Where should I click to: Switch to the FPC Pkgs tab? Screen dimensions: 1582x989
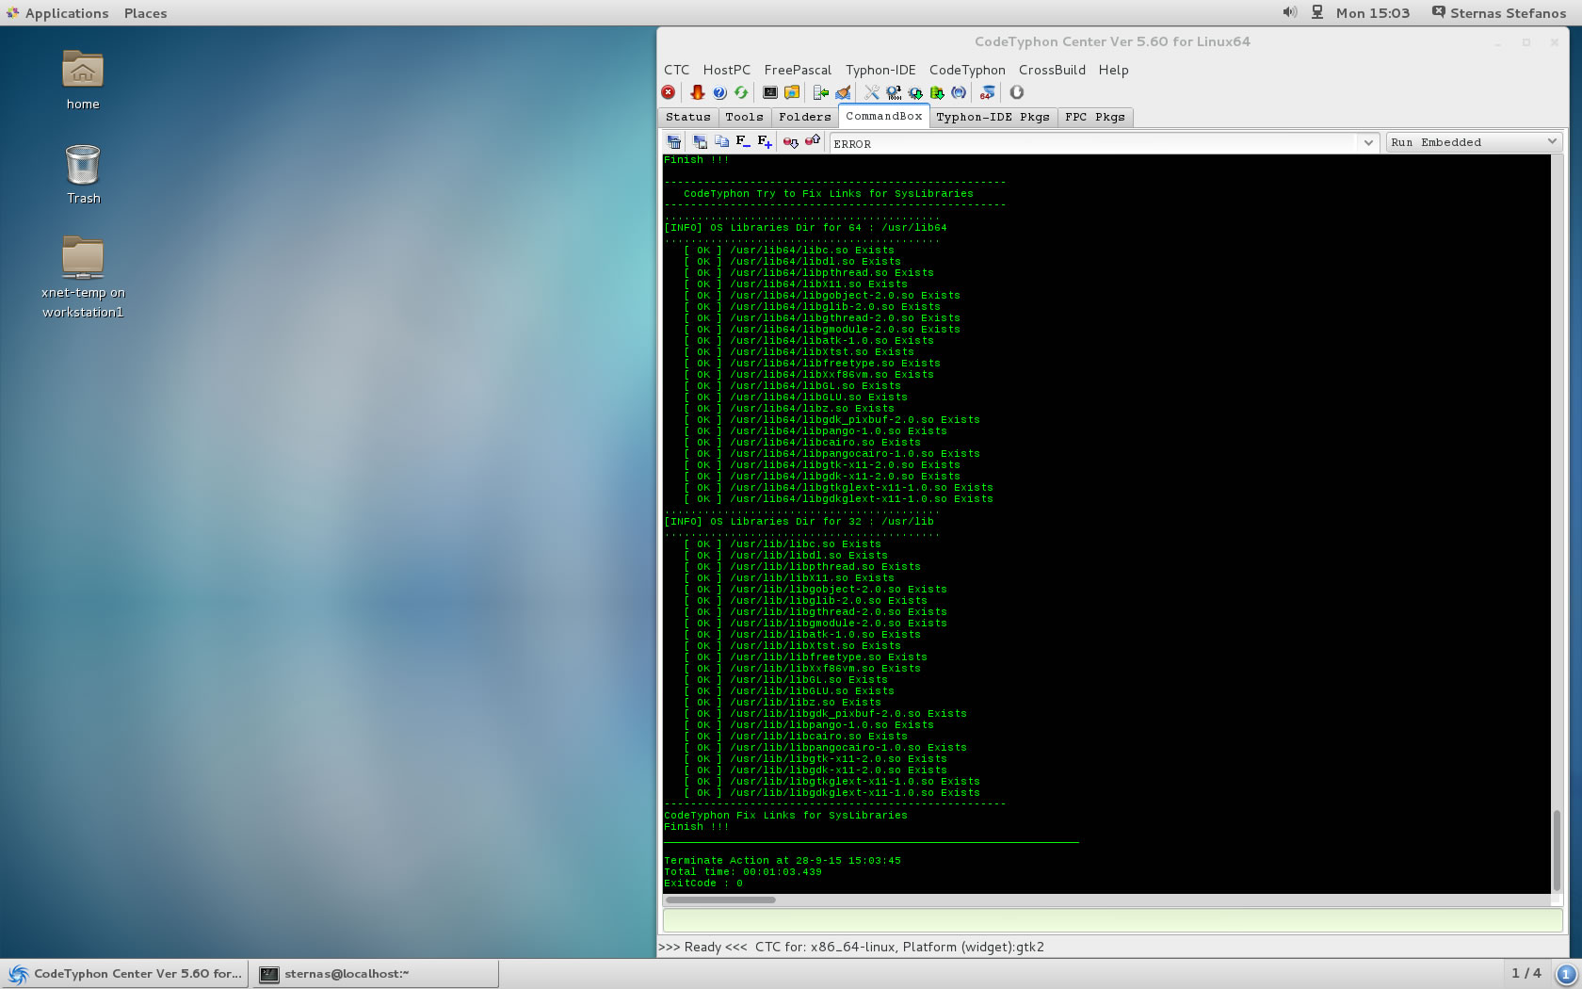[1094, 117]
